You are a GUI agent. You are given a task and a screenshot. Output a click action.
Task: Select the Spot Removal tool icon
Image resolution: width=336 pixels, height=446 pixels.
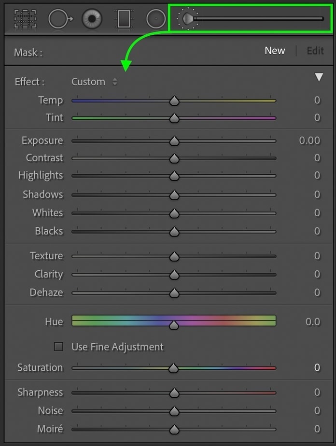(60, 19)
